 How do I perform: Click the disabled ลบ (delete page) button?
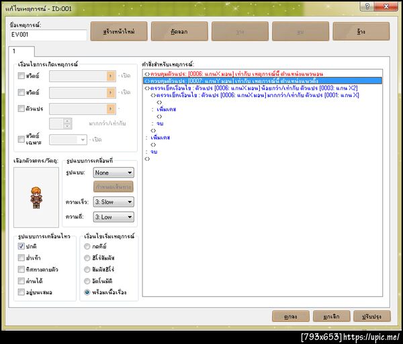point(301,32)
